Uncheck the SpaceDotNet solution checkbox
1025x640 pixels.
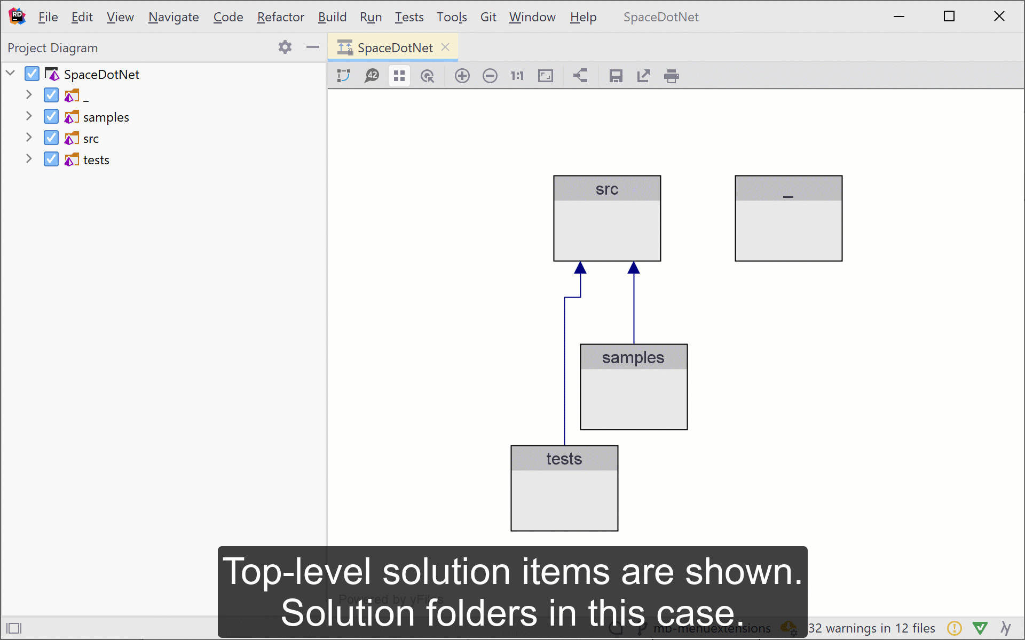pyautogui.click(x=32, y=74)
